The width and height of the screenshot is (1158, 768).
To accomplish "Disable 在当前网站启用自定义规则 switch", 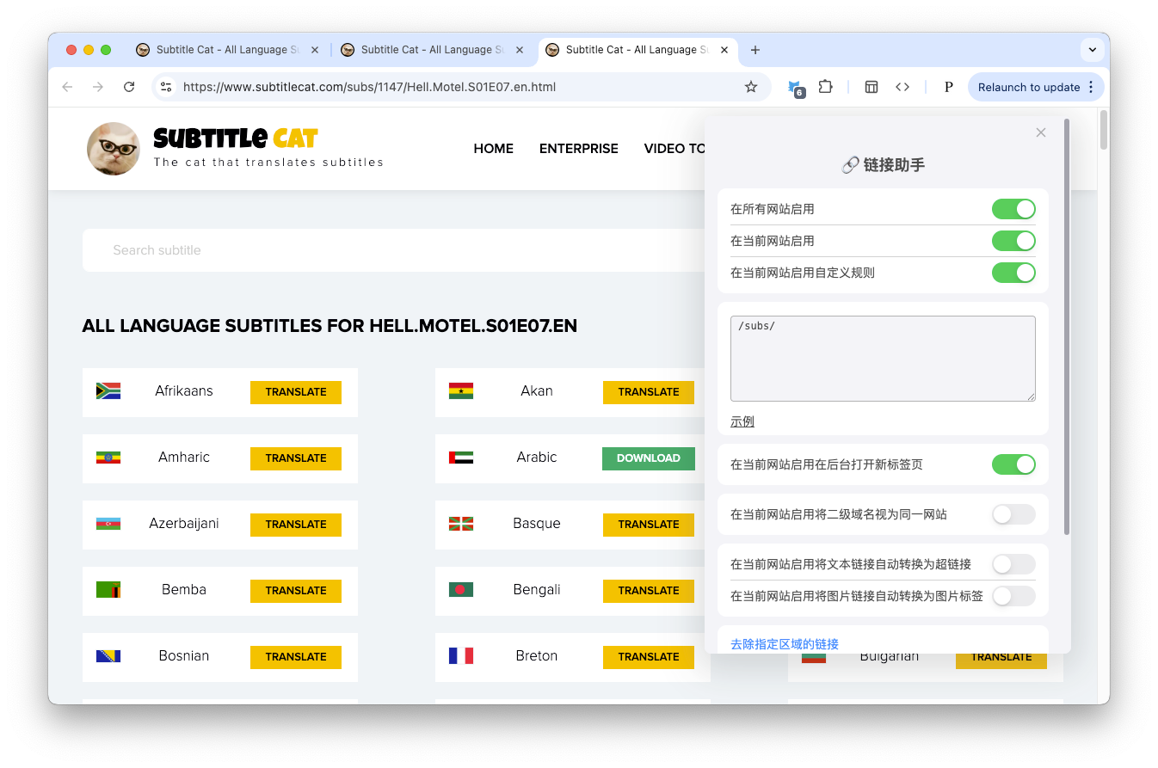I will [x=1013, y=273].
